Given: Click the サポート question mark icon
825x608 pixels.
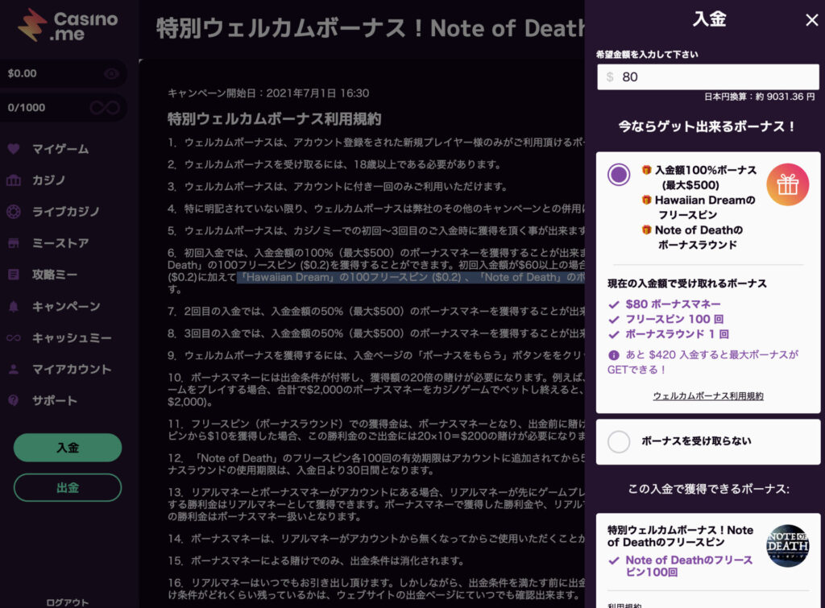Looking at the screenshot, I should point(14,400).
